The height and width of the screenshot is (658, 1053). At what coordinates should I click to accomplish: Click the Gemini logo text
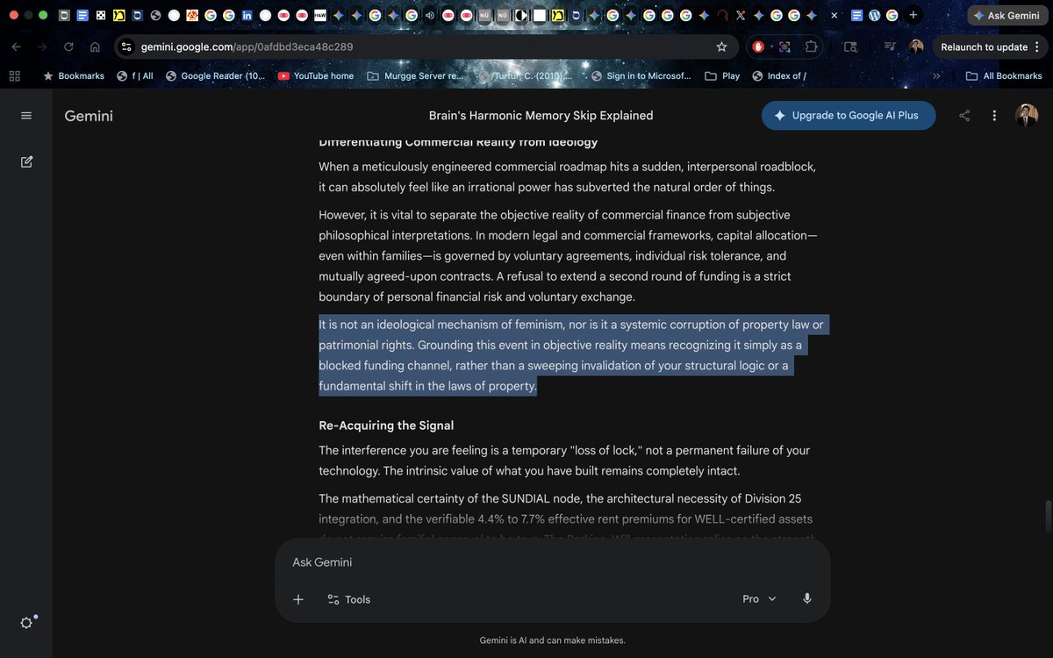tap(89, 116)
